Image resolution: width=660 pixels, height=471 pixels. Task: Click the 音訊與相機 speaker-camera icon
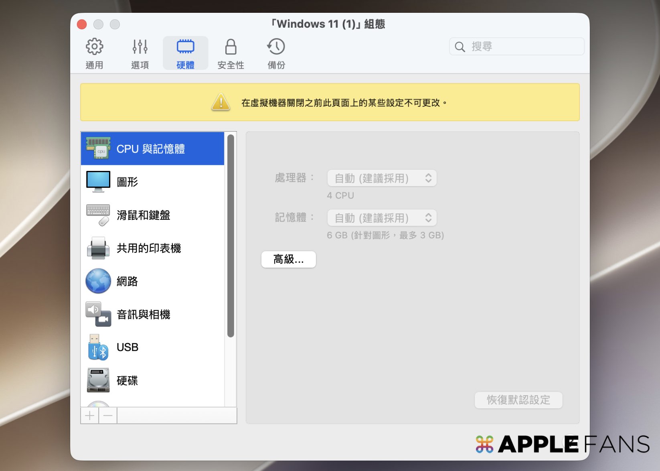[x=98, y=314]
